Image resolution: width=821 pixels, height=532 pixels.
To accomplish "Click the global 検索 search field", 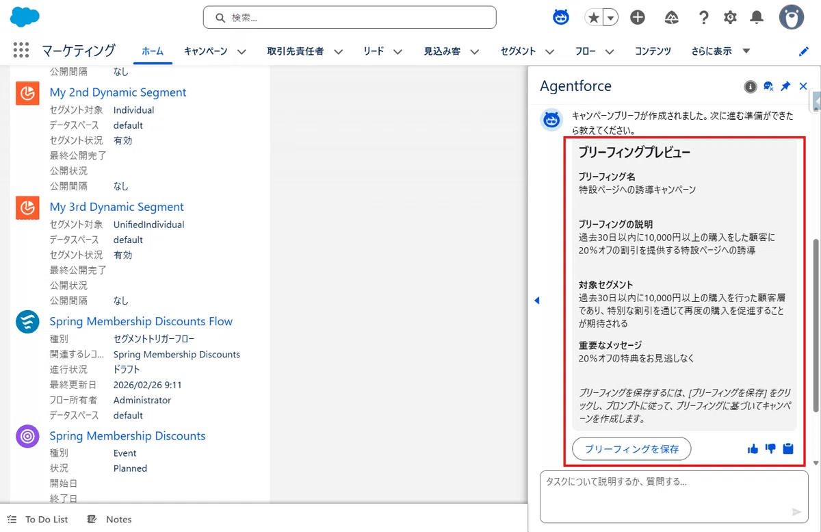I will tap(350, 18).
